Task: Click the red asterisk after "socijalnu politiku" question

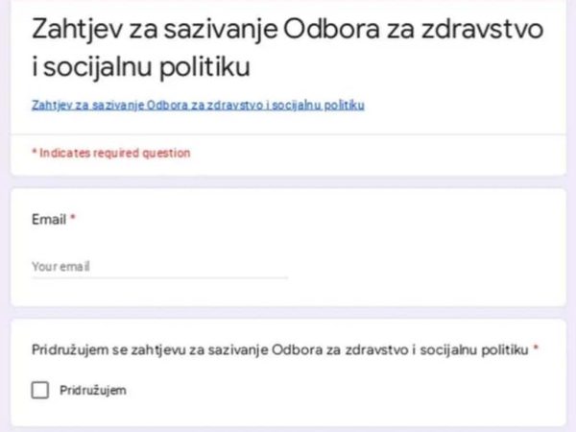Action: (536, 349)
